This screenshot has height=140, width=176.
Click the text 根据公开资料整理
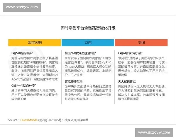tap(76, 120)
